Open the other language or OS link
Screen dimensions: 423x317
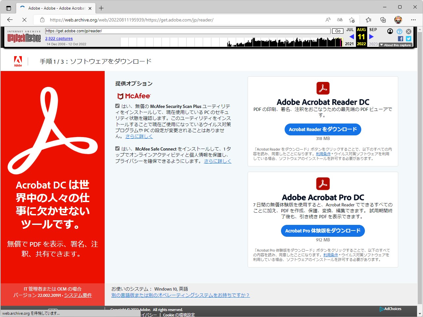(x=181, y=295)
